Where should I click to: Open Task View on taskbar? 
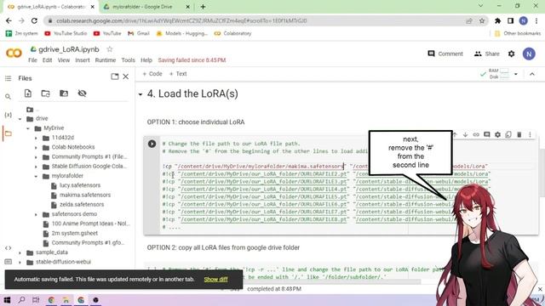pos(36,300)
